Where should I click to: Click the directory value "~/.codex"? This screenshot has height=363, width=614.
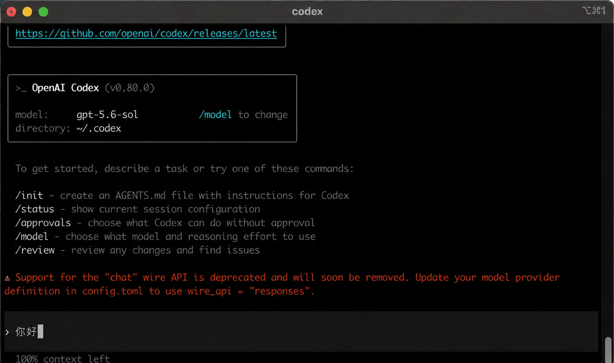99,128
